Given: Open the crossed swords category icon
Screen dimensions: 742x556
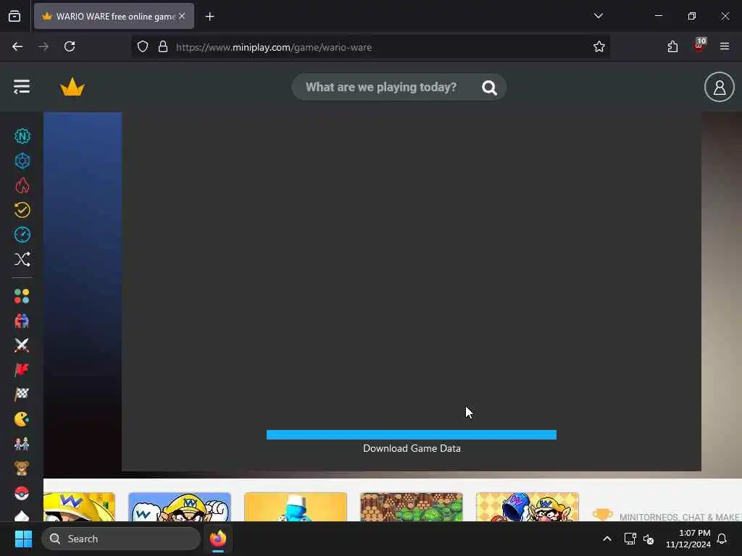Looking at the screenshot, I should click(x=22, y=345).
